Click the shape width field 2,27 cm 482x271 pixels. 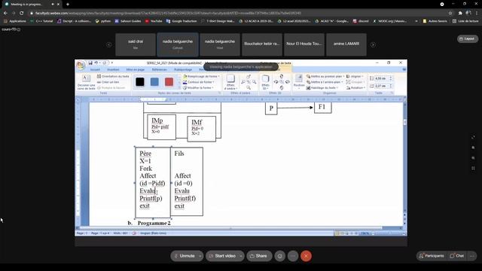coord(381,86)
